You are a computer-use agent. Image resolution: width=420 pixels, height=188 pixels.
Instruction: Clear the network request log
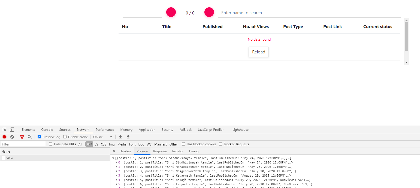(x=12, y=137)
